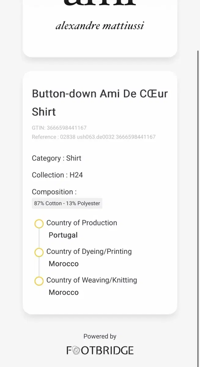Click the Country of Weaving/Knitting circle marker
The image size is (200, 367).
click(x=39, y=281)
